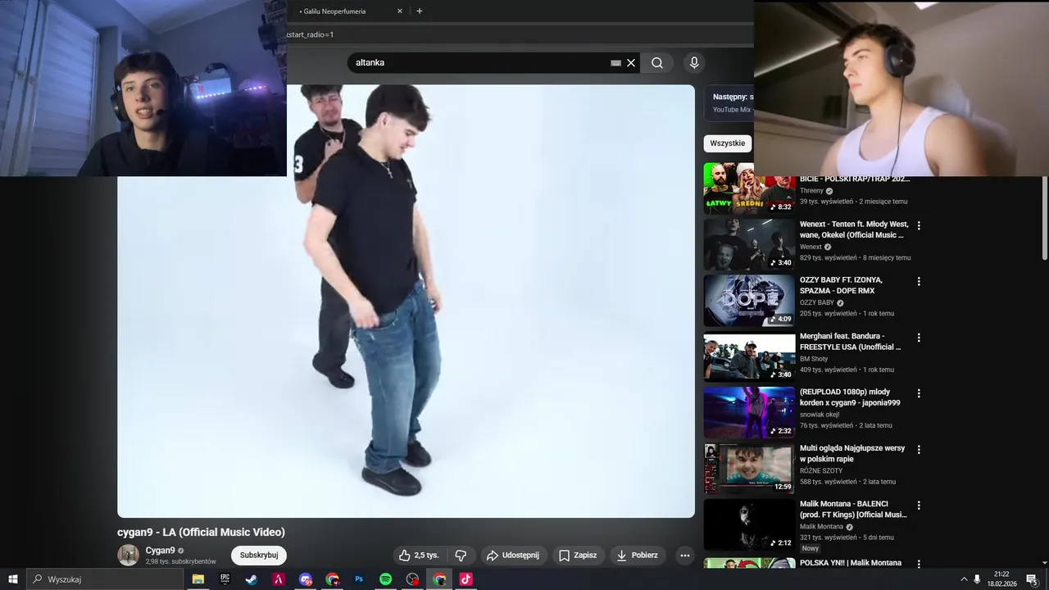Viewport: 1049px width, 590px height.
Task: Open the pink TikTok-style app in taskbar
Action: click(x=465, y=579)
